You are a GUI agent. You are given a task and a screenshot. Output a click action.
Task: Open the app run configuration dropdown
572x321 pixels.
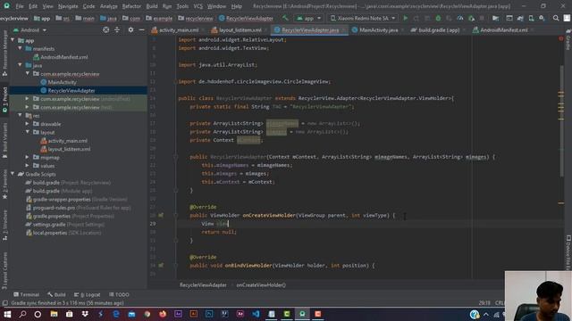(x=309, y=18)
